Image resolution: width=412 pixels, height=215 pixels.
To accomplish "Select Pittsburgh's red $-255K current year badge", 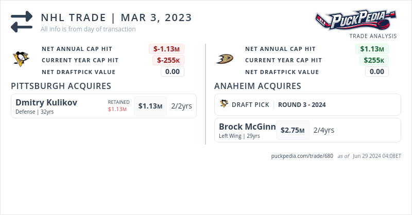I will (x=168, y=60).
